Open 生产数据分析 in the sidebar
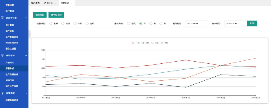Screen dimensions: 271x108 coord(12,74)
